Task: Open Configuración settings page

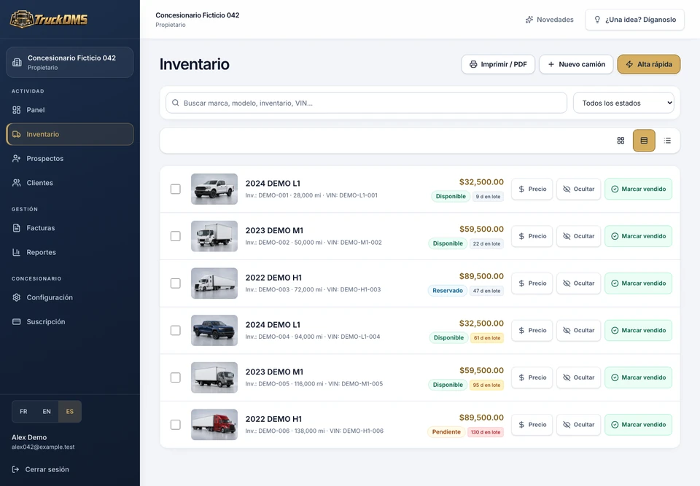Action: point(70,297)
